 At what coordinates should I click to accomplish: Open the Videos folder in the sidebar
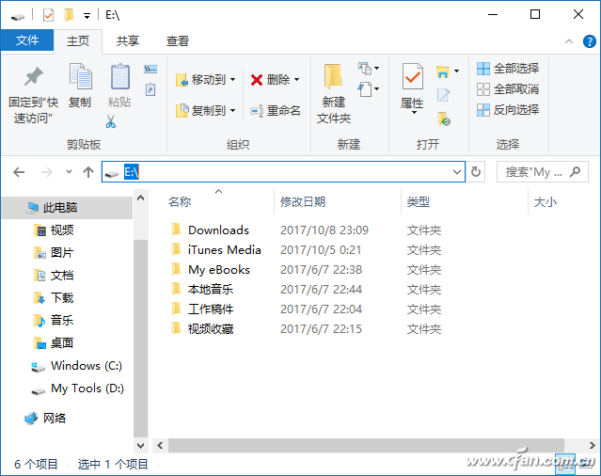point(54,230)
